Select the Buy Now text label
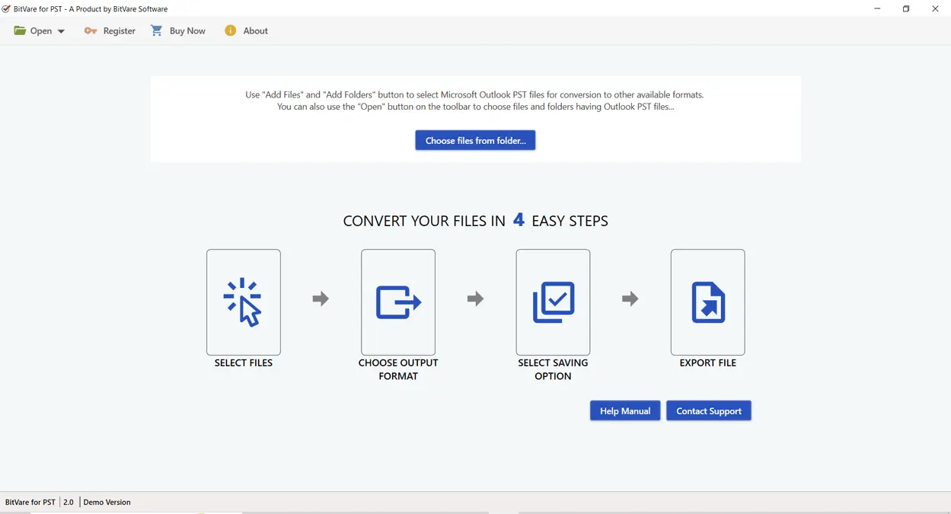 [x=187, y=31]
